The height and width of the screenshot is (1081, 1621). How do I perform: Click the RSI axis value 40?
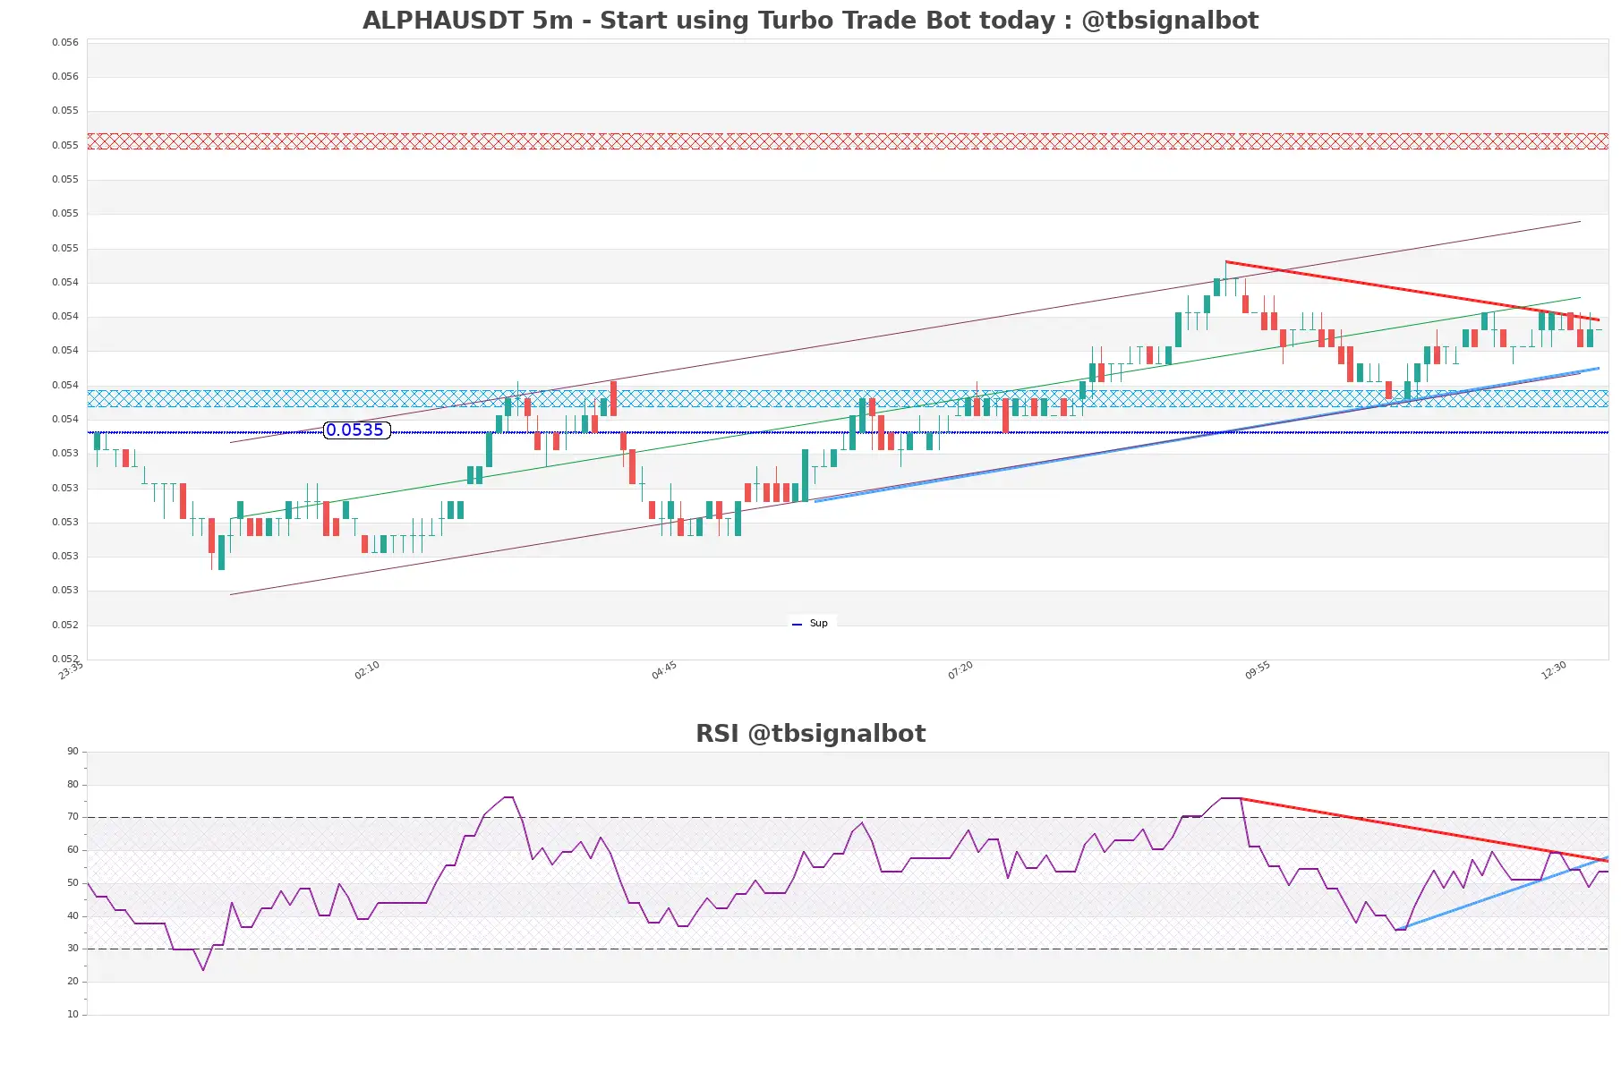tap(73, 916)
